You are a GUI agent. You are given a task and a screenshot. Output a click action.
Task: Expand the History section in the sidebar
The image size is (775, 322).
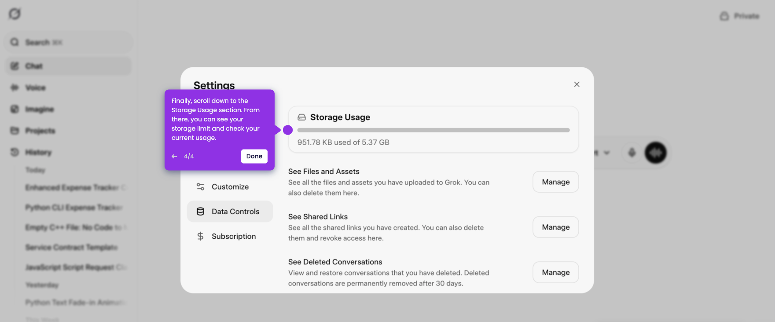[69, 152]
